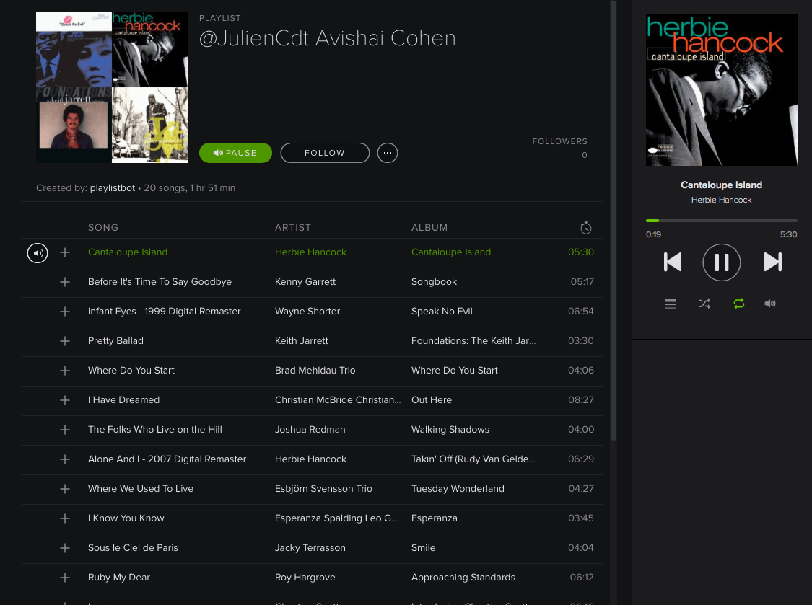Skip to the next track
The height and width of the screenshot is (605, 812).
click(x=772, y=262)
